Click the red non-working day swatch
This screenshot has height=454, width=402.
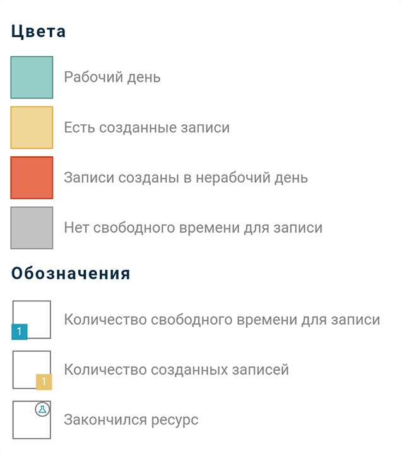[32, 178]
